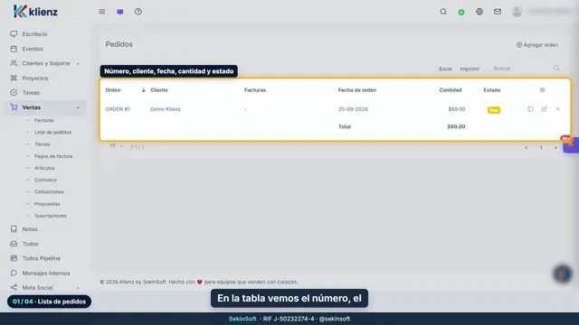Open Facturas submenu item

click(x=44, y=120)
